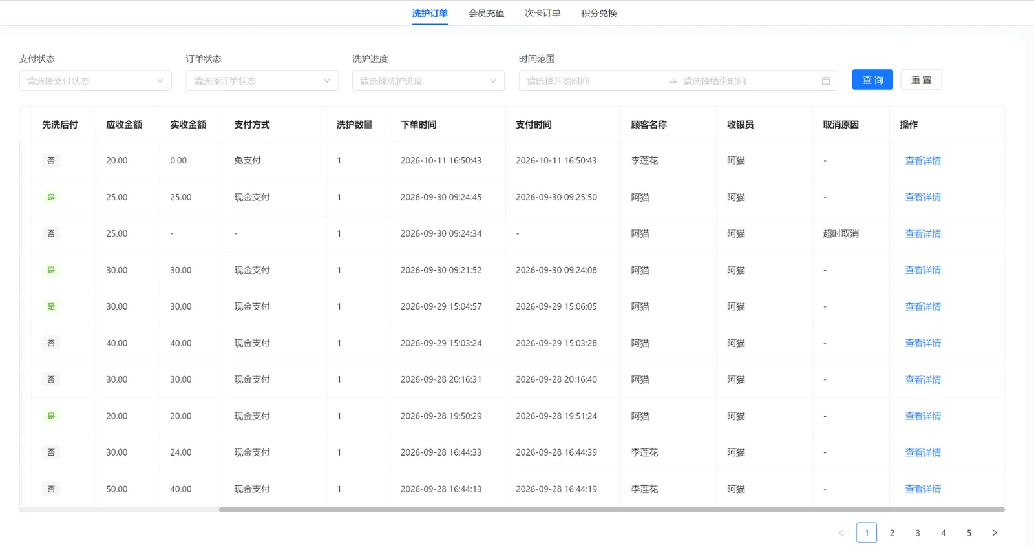Viewport: 1034px width, 548px height.
Task: View details of 2026-09-29 15:03:24 order
Action: pos(923,343)
